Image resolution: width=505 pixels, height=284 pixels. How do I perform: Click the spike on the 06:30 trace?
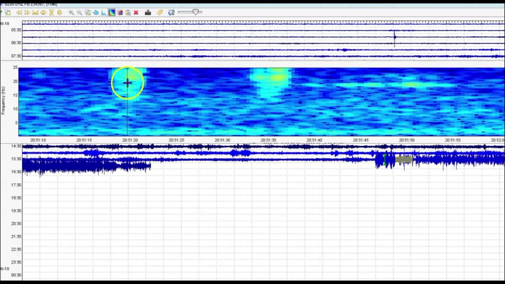tap(395, 38)
